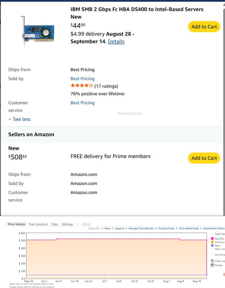Click the seller star rating icons
Screen dimensions: 225x288
click(82, 85)
